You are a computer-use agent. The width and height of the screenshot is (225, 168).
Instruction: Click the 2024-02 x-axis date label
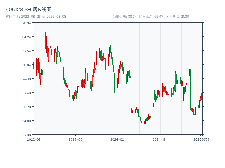(x=117, y=139)
